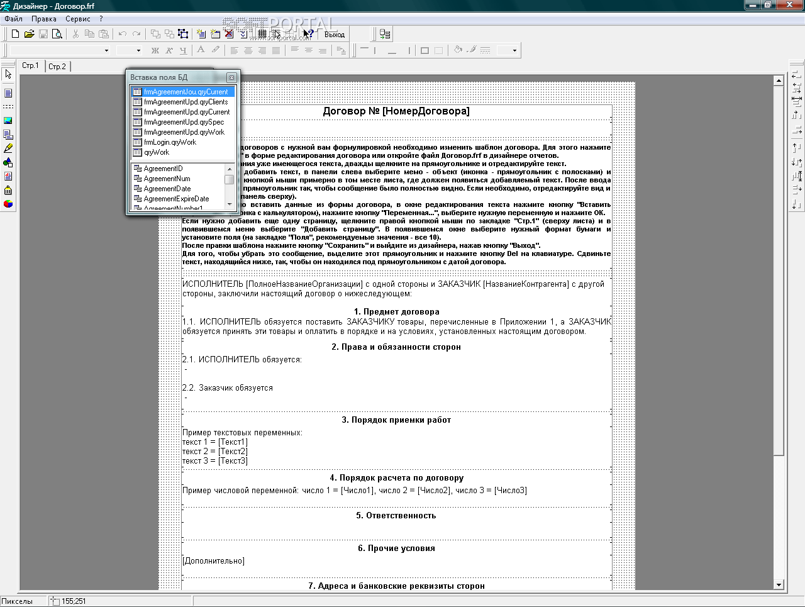This screenshot has width=805, height=607.
Task: Select the band insert dashed-line tool
Action: pyautogui.click(x=8, y=107)
